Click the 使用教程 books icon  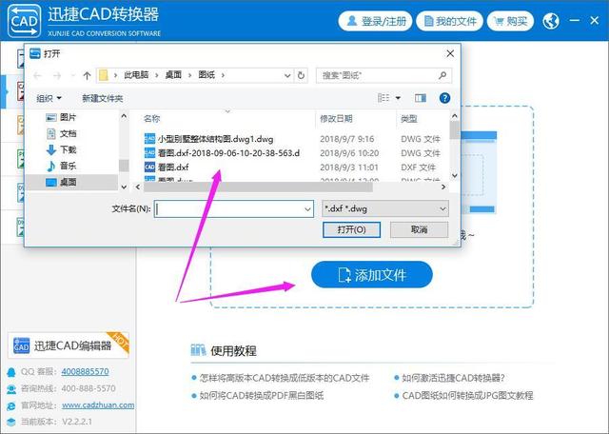coord(198,350)
